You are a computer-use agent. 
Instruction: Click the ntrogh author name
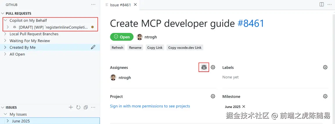(151, 37)
